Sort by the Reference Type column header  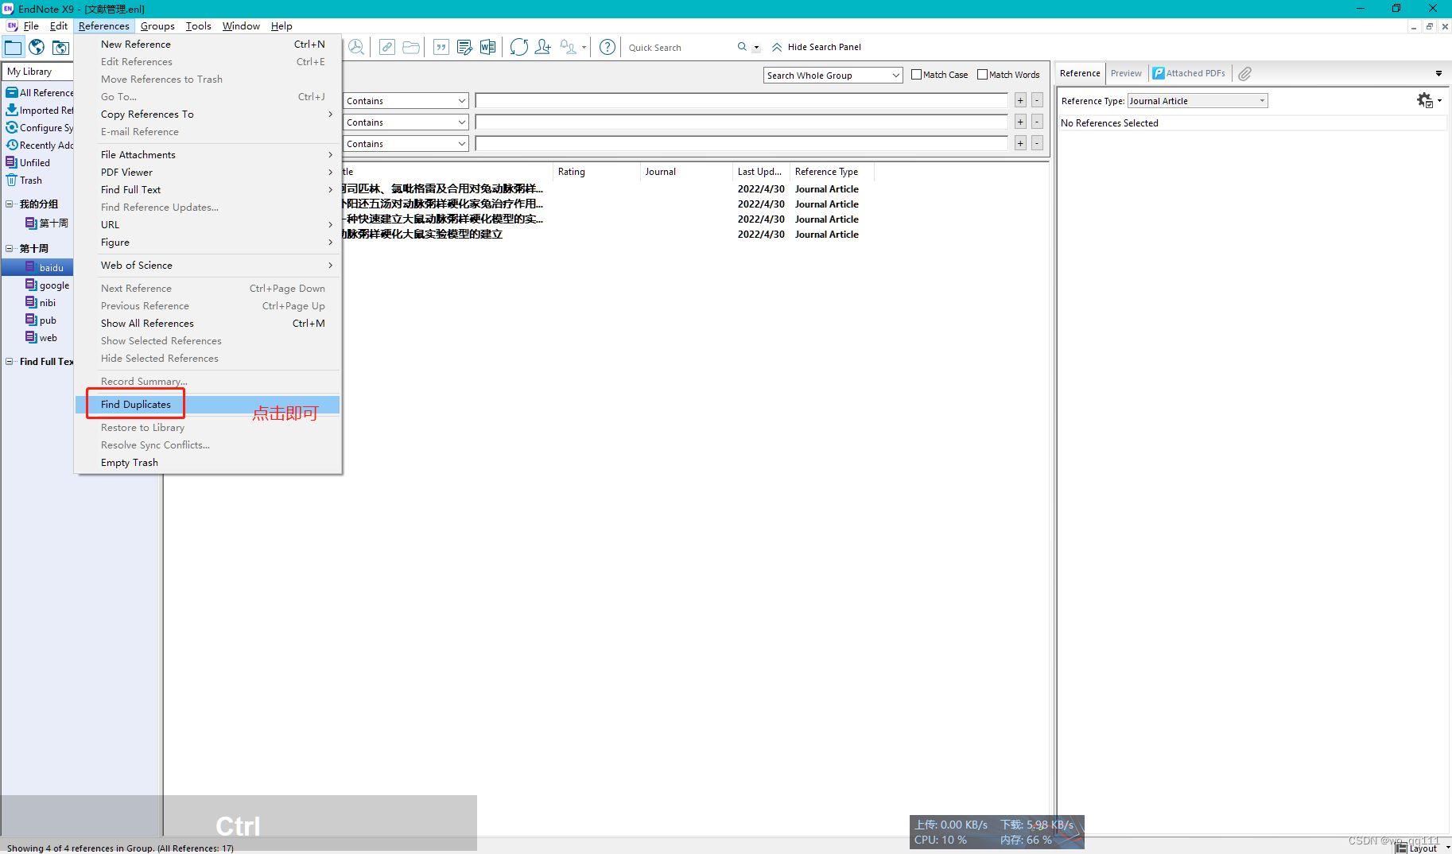(832, 172)
